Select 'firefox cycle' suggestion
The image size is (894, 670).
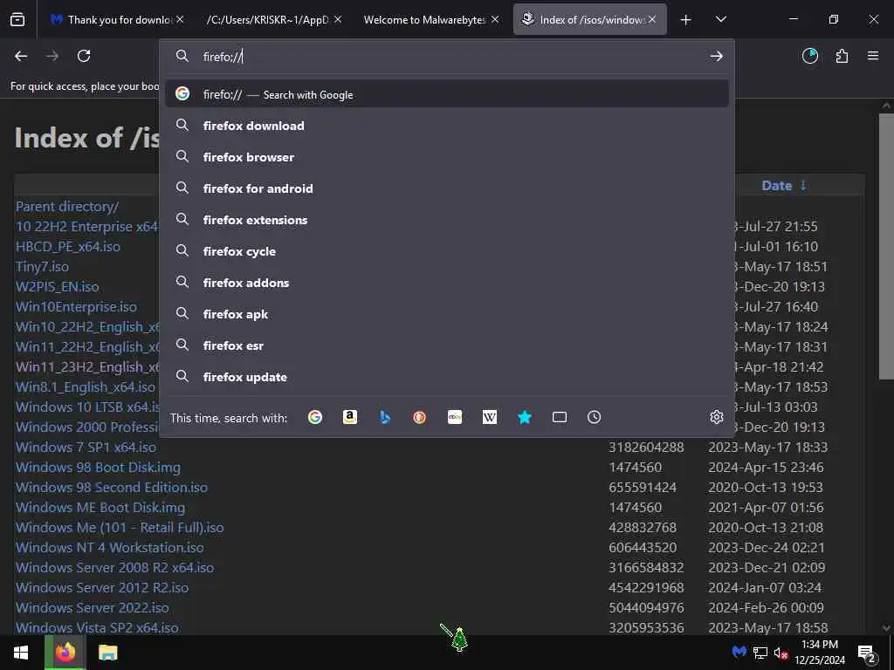pyautogui.click(x=446, y=250)
